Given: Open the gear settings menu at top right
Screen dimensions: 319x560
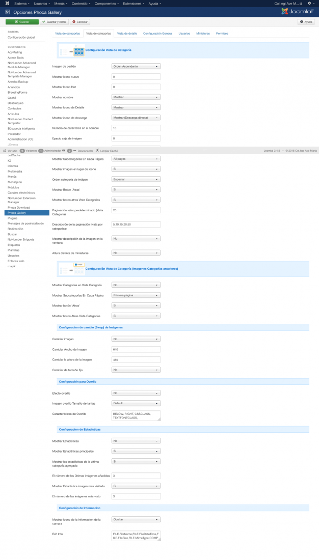Looking at the screenshot, I should [x=310, y=3].
